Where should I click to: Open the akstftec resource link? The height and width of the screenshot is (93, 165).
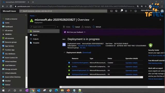coord(75,67)
